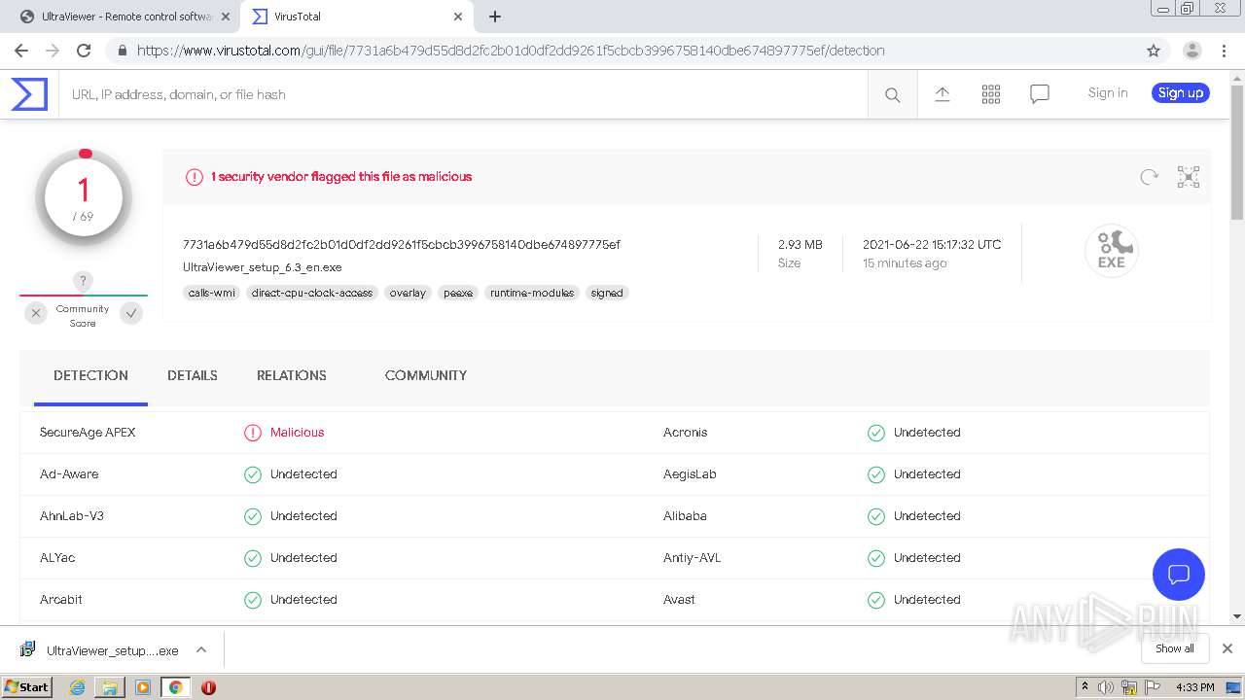The image size is (1245, 700).
Task: Open a new browser tab
Action: point(495,17)
